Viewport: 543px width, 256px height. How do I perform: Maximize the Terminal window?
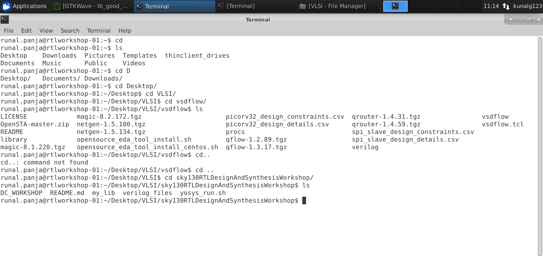click(x=529, y=19)
